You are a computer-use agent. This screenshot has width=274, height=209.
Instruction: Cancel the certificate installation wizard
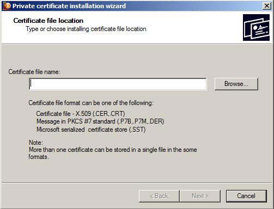(246, 196)
